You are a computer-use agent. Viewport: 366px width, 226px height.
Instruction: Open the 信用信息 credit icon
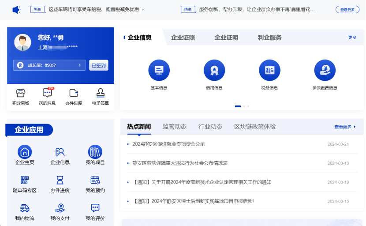click(x=214, y=70)
